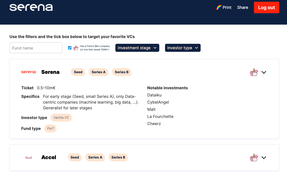Viewport: 287px width, 172px height.
Task: Click the CybelAngel notable investment
Action: click(x=158, y=102)
